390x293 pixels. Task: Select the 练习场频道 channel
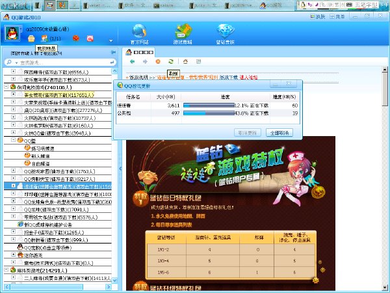point(42,148)
